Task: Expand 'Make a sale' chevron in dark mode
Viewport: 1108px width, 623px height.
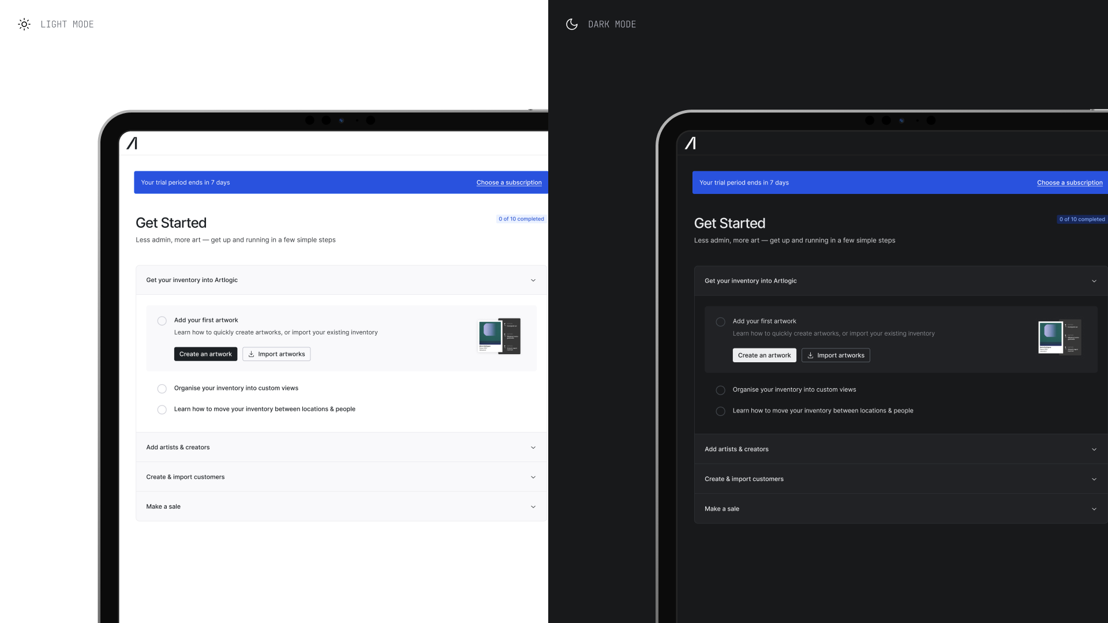Action: [1094, 509]
